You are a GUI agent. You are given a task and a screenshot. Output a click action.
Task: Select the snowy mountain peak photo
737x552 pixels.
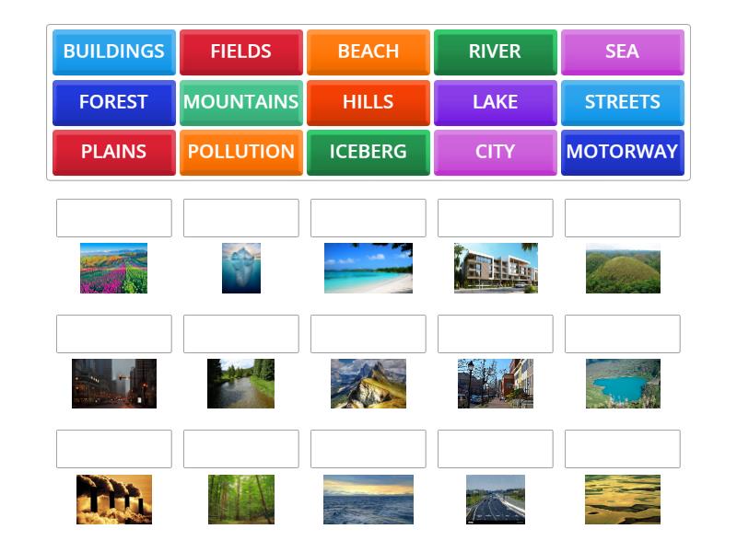tap(368, 384)
